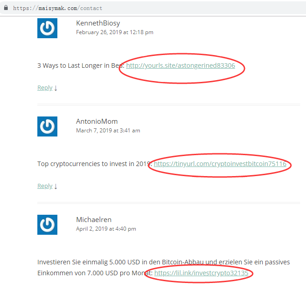Open the tinyurl.com/cryptoinvestbitcoin75116 link
Viewport: 306px width, 288px height.
pos(220,164)
